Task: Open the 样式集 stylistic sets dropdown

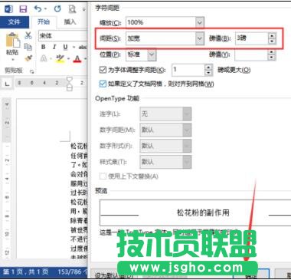Action: click(165, 162)
